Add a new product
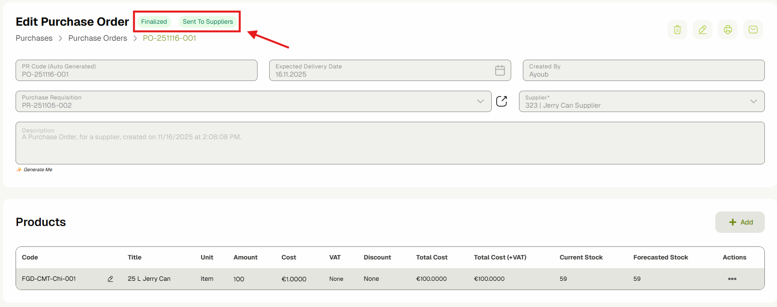 pos(740,222)
